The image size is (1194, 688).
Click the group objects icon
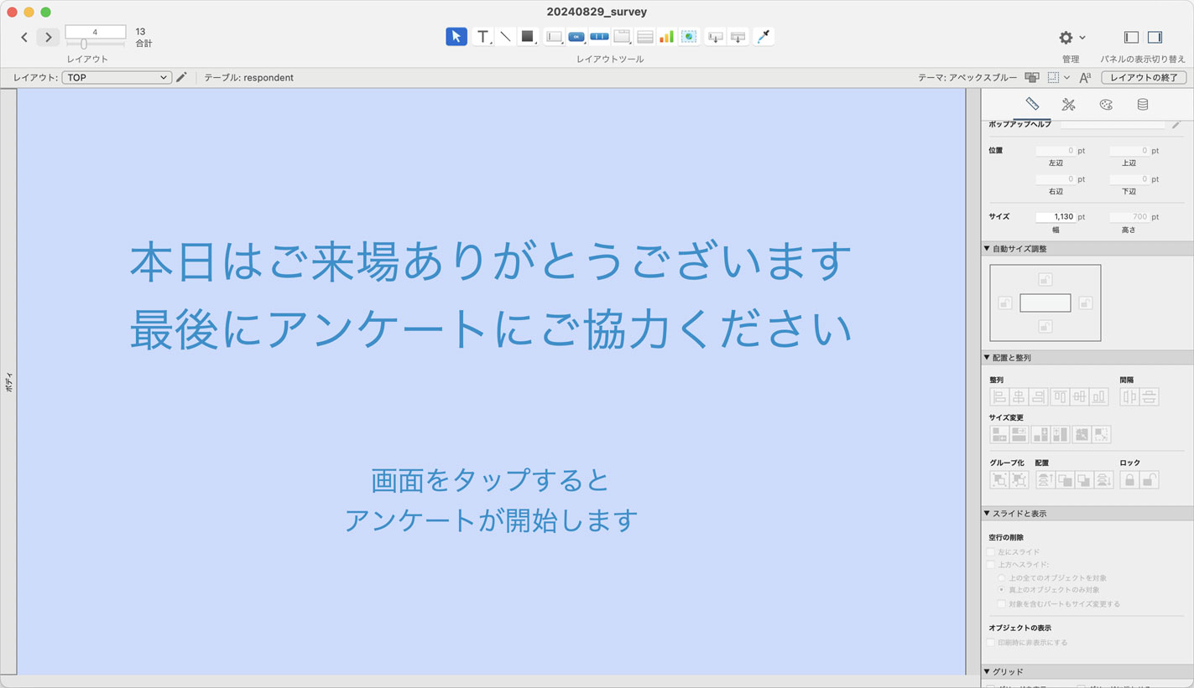pyautogui.click(x=999, y=480)
